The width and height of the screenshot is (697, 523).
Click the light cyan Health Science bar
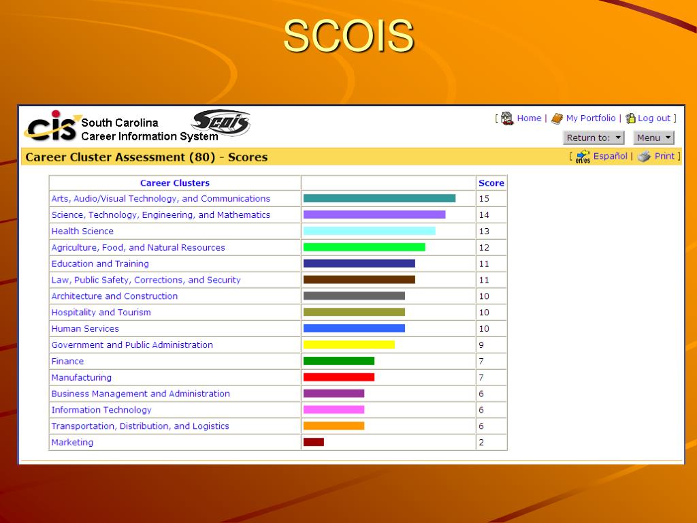[x=370, y=231]
